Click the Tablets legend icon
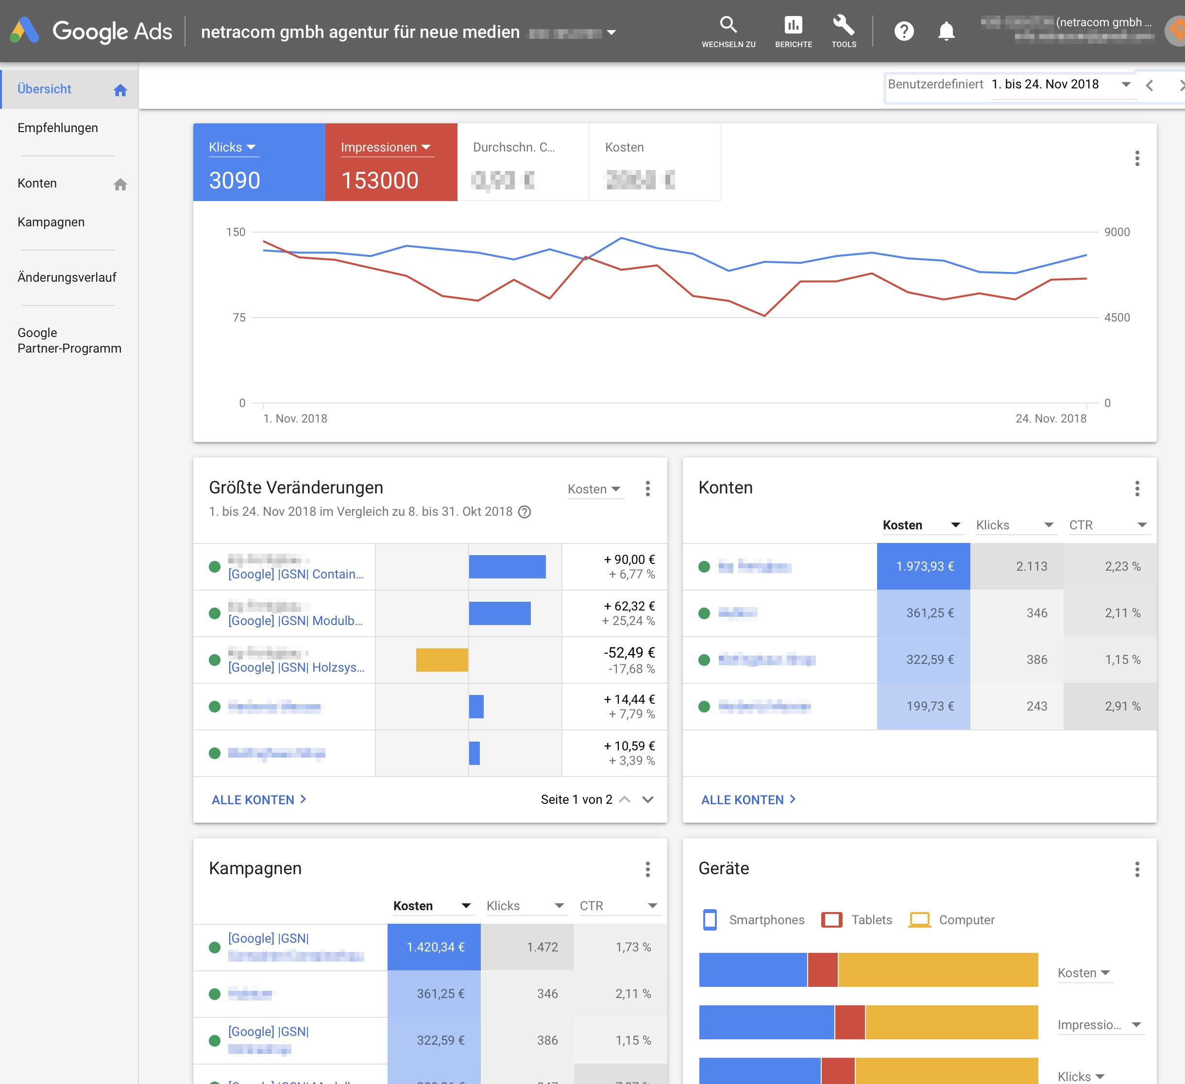 pyautogui.click(x=831, y=920)
